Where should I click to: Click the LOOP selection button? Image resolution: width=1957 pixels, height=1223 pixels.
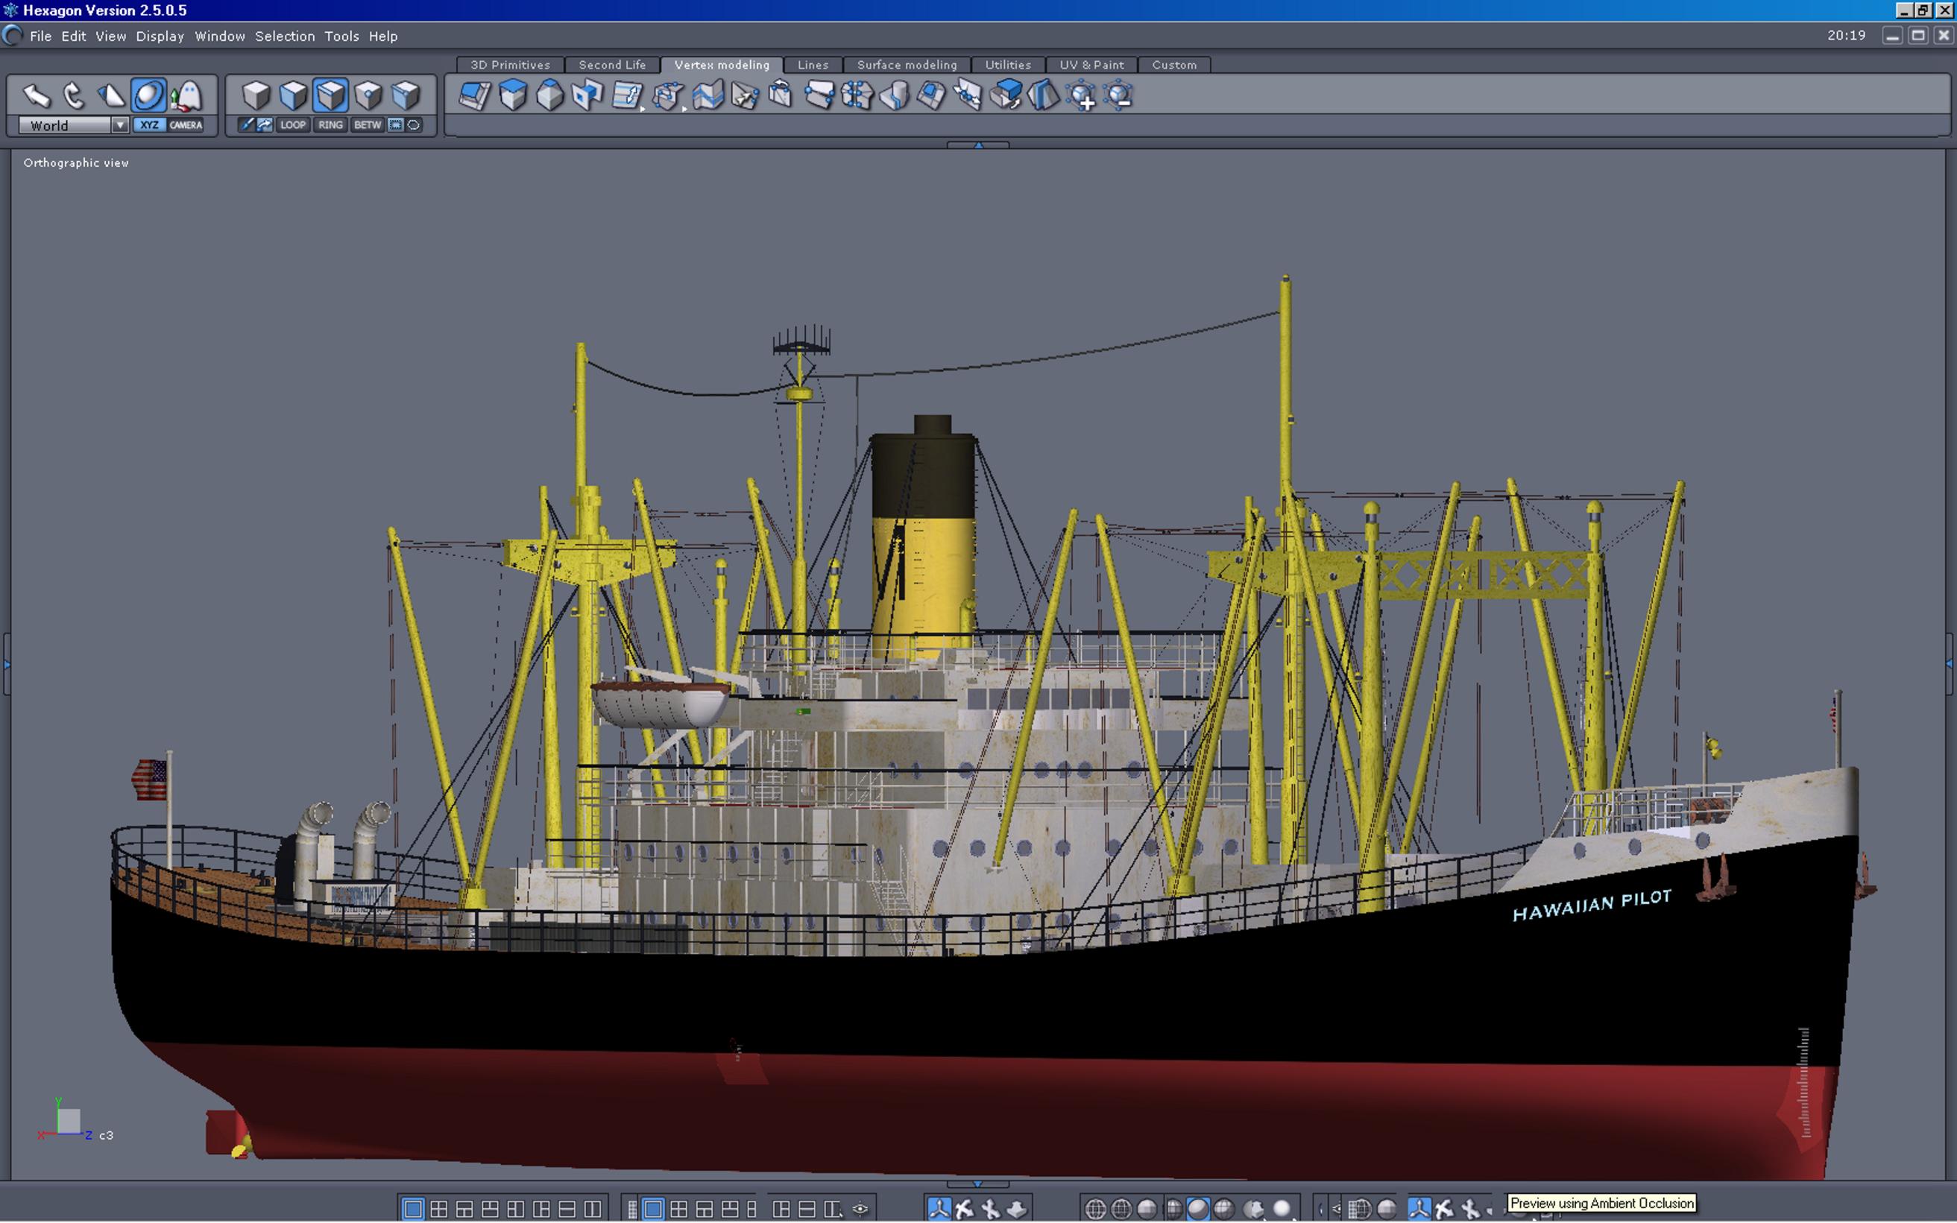293,124
